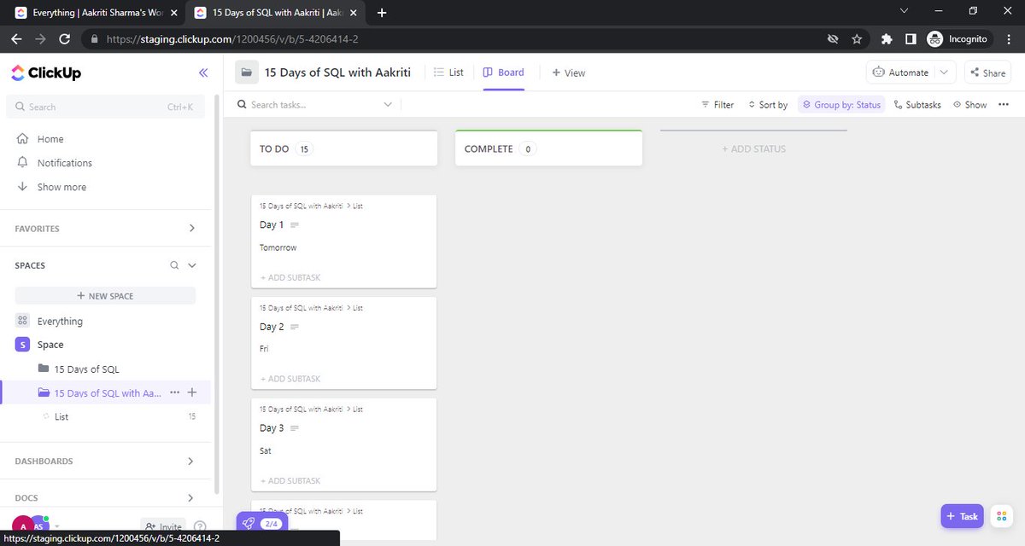Image resolution: width=1025 pixels, height=546 pixels.
Task: Switch to the Everything browser tab
Action: point(95,12)
